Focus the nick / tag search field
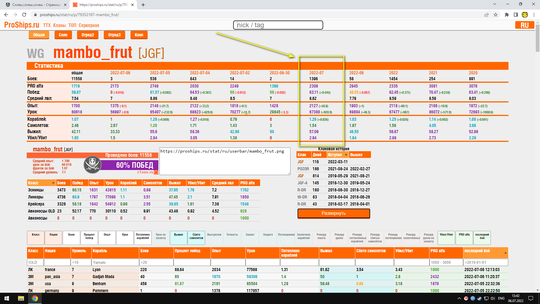 [278, 25]
